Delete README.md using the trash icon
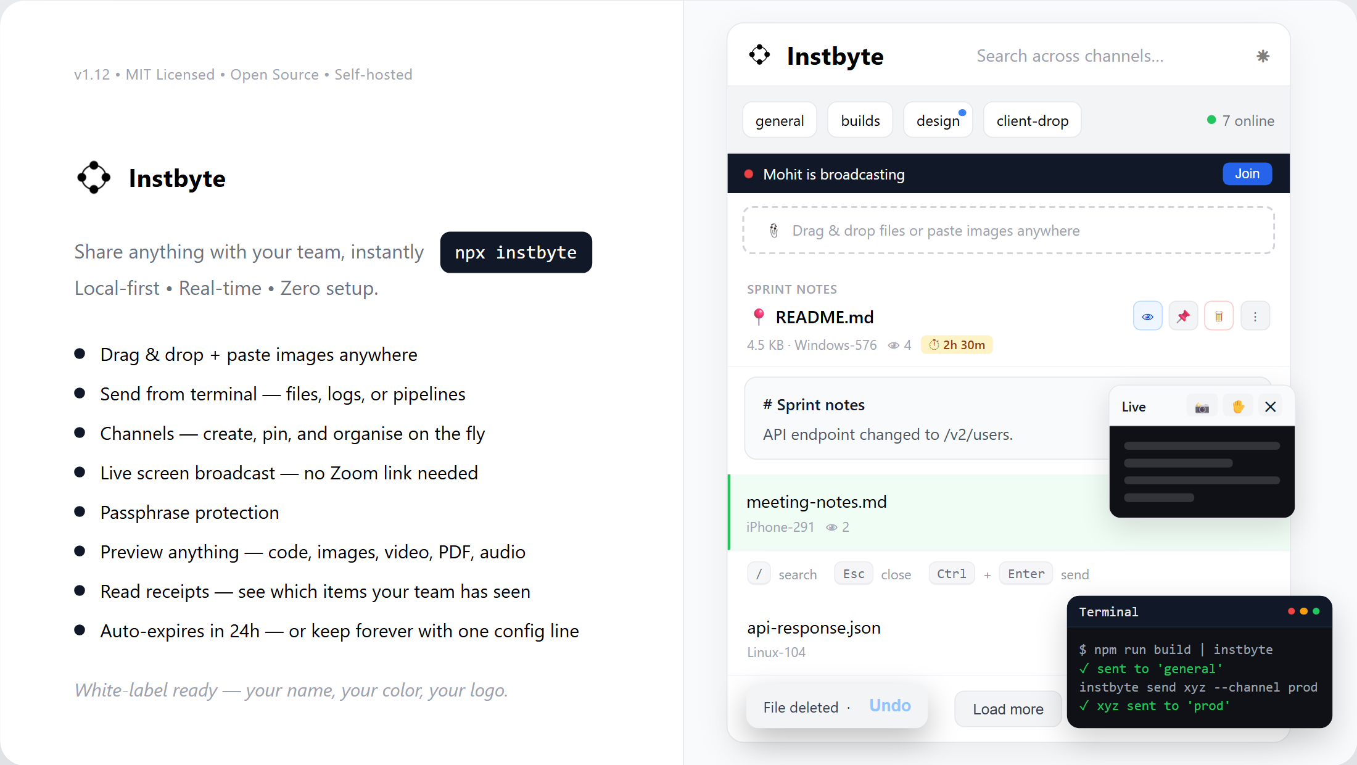This screenshot has height=765, width=1357. pyautogui.click(x=1219, y=316)
